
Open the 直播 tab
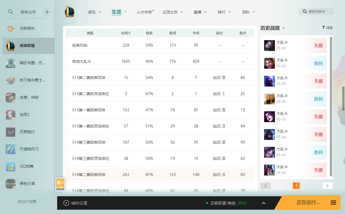[x=197, y=12]
